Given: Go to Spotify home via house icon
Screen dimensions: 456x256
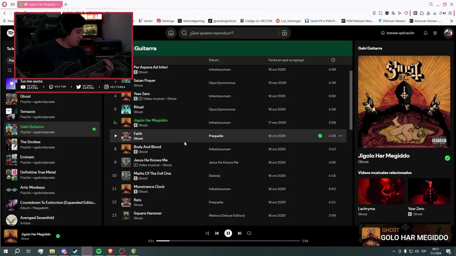Looking at the screenshot, I should click(x=171, y=33).
